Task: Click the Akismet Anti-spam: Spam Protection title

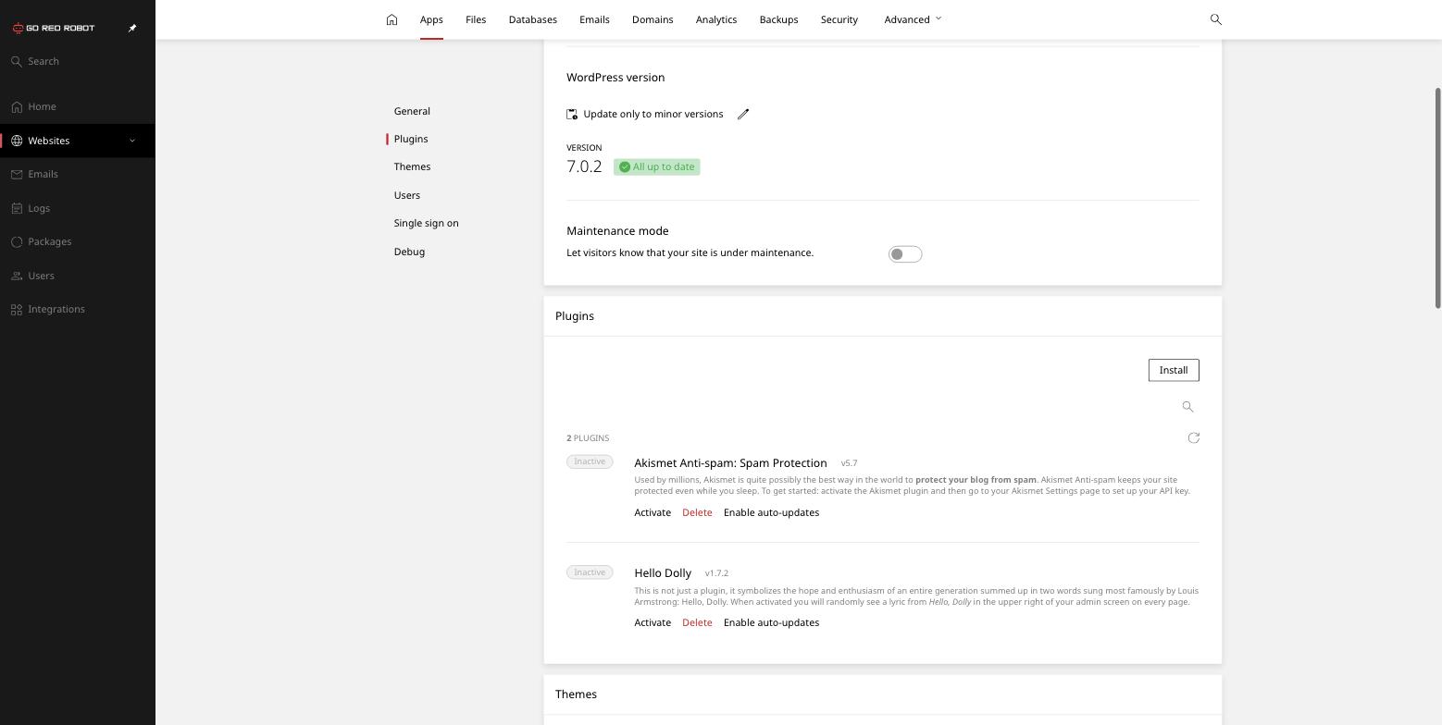Action: tap(730, 463)
